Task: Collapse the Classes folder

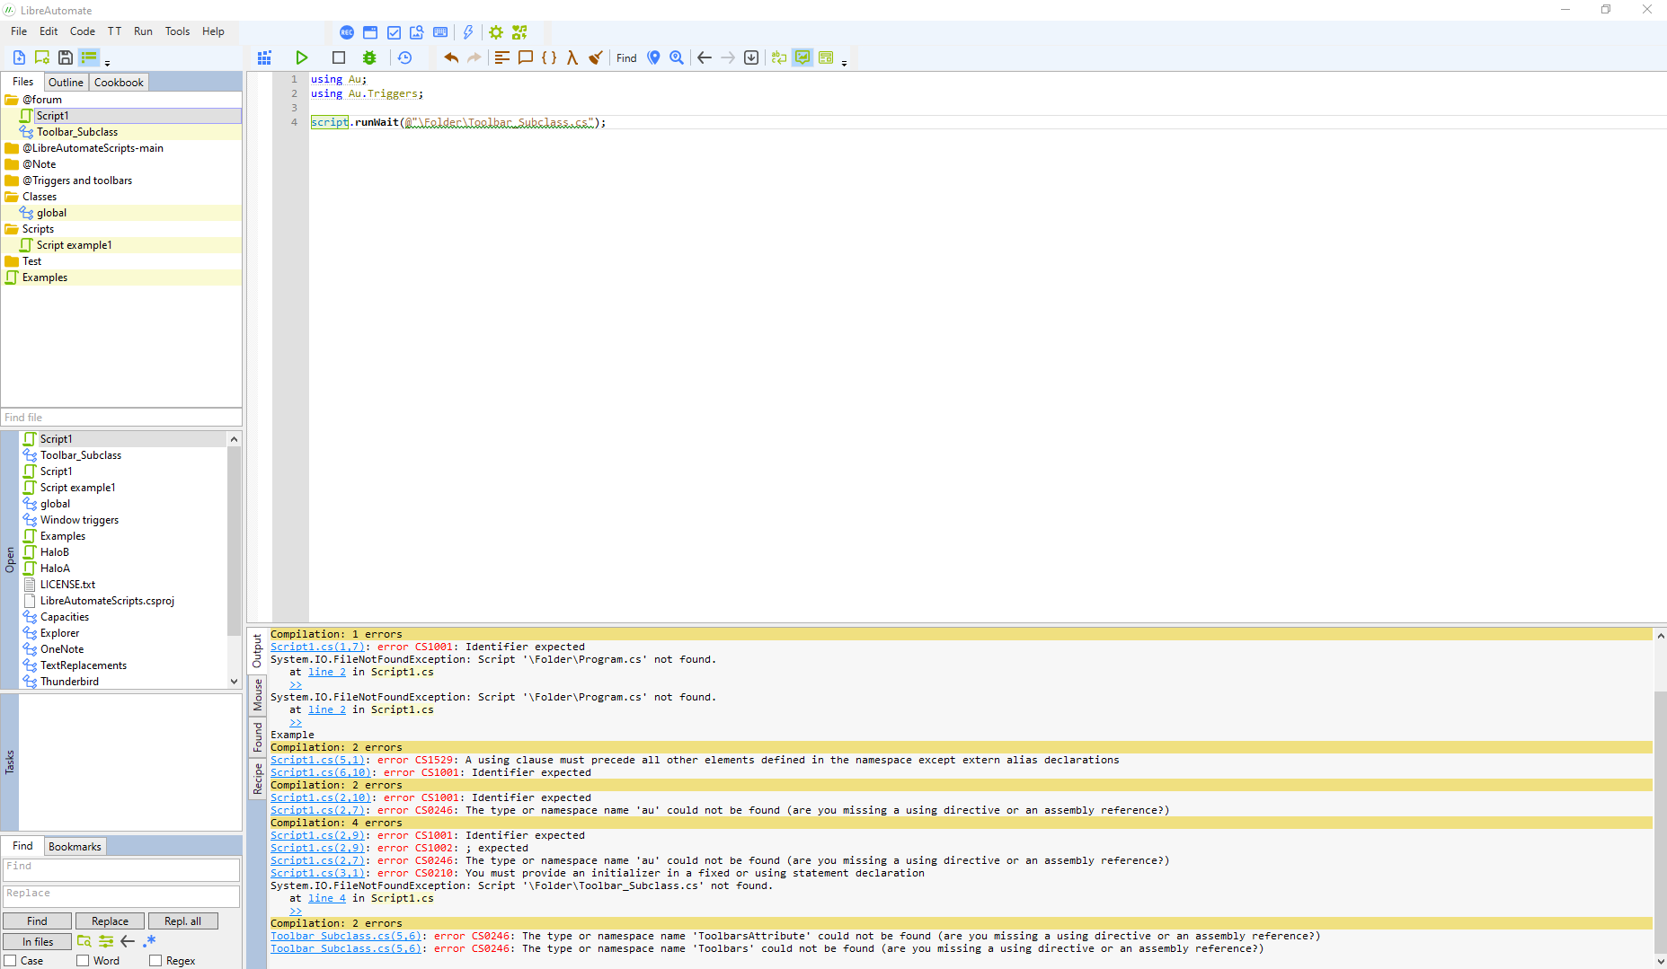Action: (12, 197)
